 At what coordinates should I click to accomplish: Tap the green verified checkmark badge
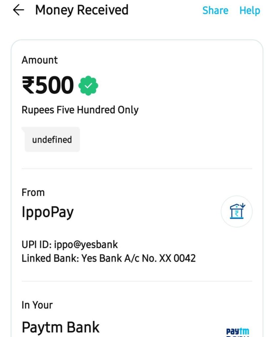pos(88,86)
